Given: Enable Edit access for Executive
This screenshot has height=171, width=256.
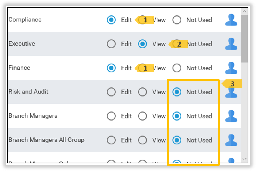Looking at the screenshot, I should coord(111,44).
